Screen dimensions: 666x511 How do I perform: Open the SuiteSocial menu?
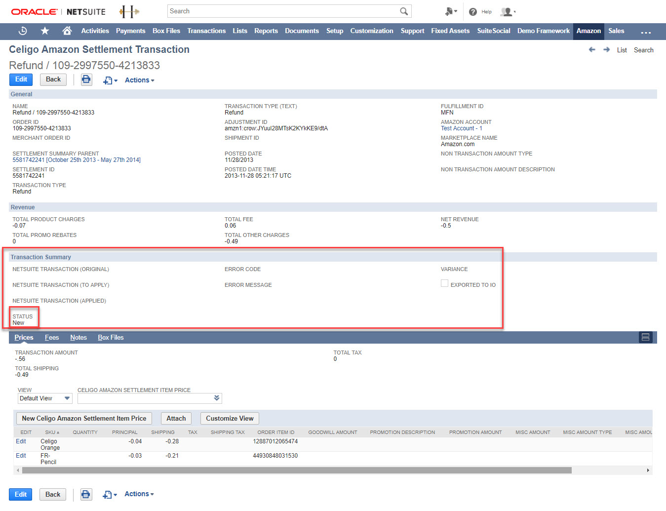pos(494,31)
